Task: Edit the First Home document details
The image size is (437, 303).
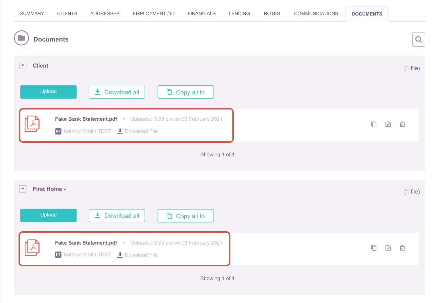Action: pyautogui.click(x=388, y=248)
